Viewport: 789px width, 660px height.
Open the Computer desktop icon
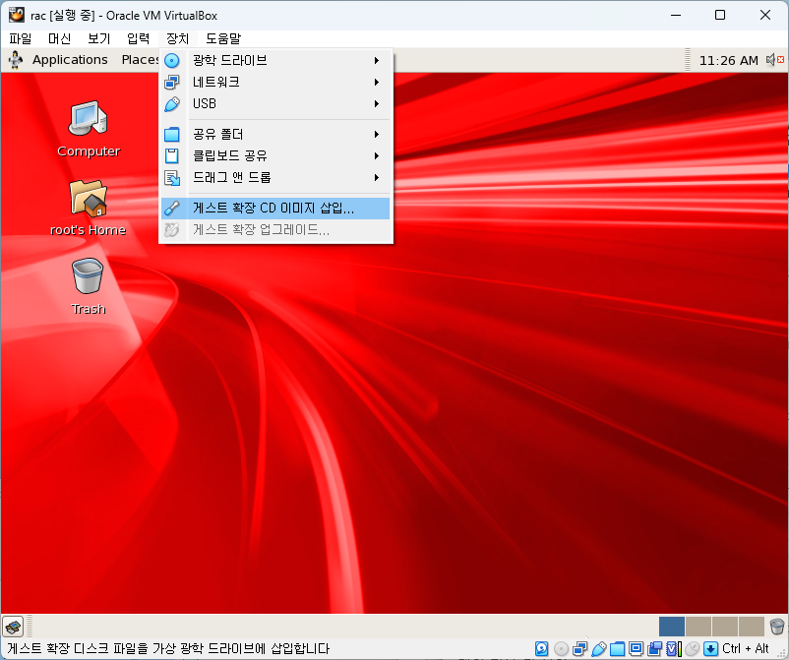(89, 129)
